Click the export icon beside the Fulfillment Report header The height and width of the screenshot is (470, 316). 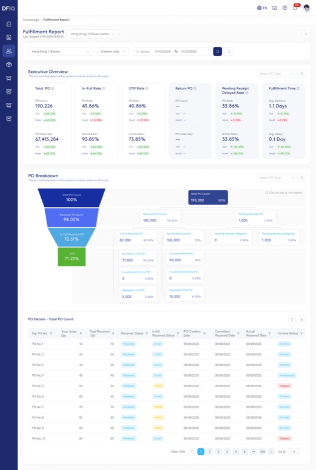click(x=306, y=34)
